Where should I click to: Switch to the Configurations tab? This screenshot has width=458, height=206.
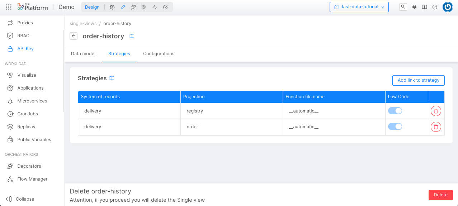click(x=159, y=54)
